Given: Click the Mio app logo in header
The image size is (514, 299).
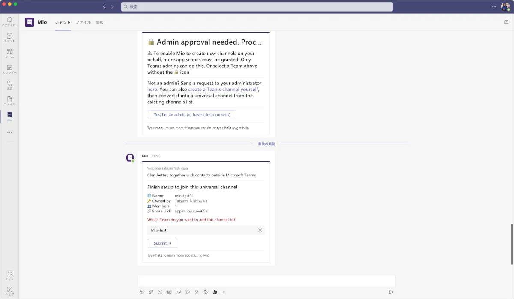Looking at the screenshot, I should tap(29, 22).
